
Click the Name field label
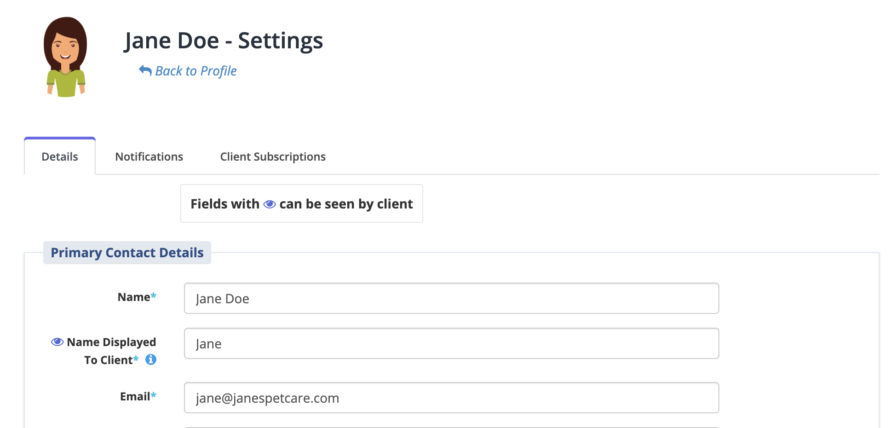tap(137, 297)
